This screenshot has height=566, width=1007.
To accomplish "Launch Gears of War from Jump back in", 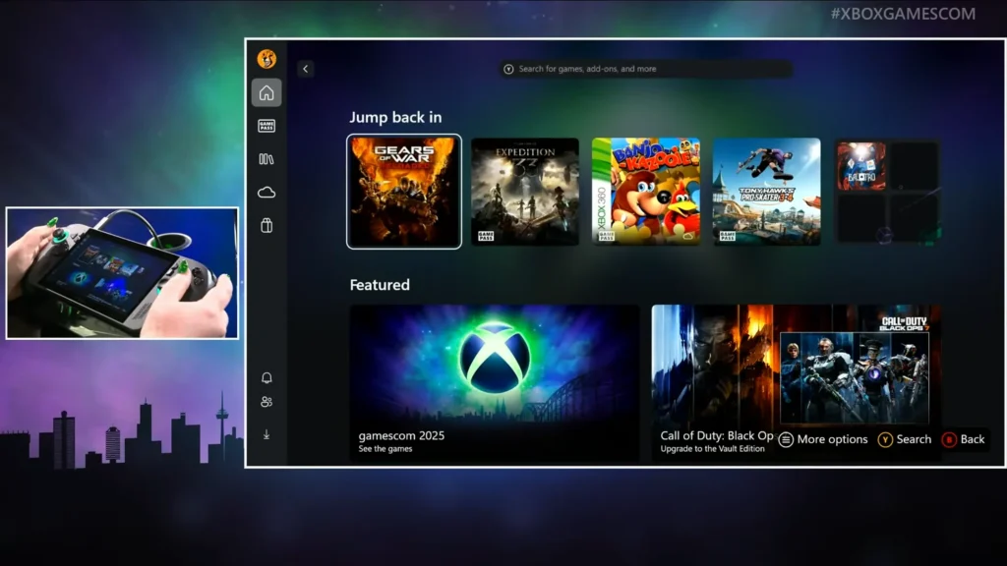I will click(403, 191).
